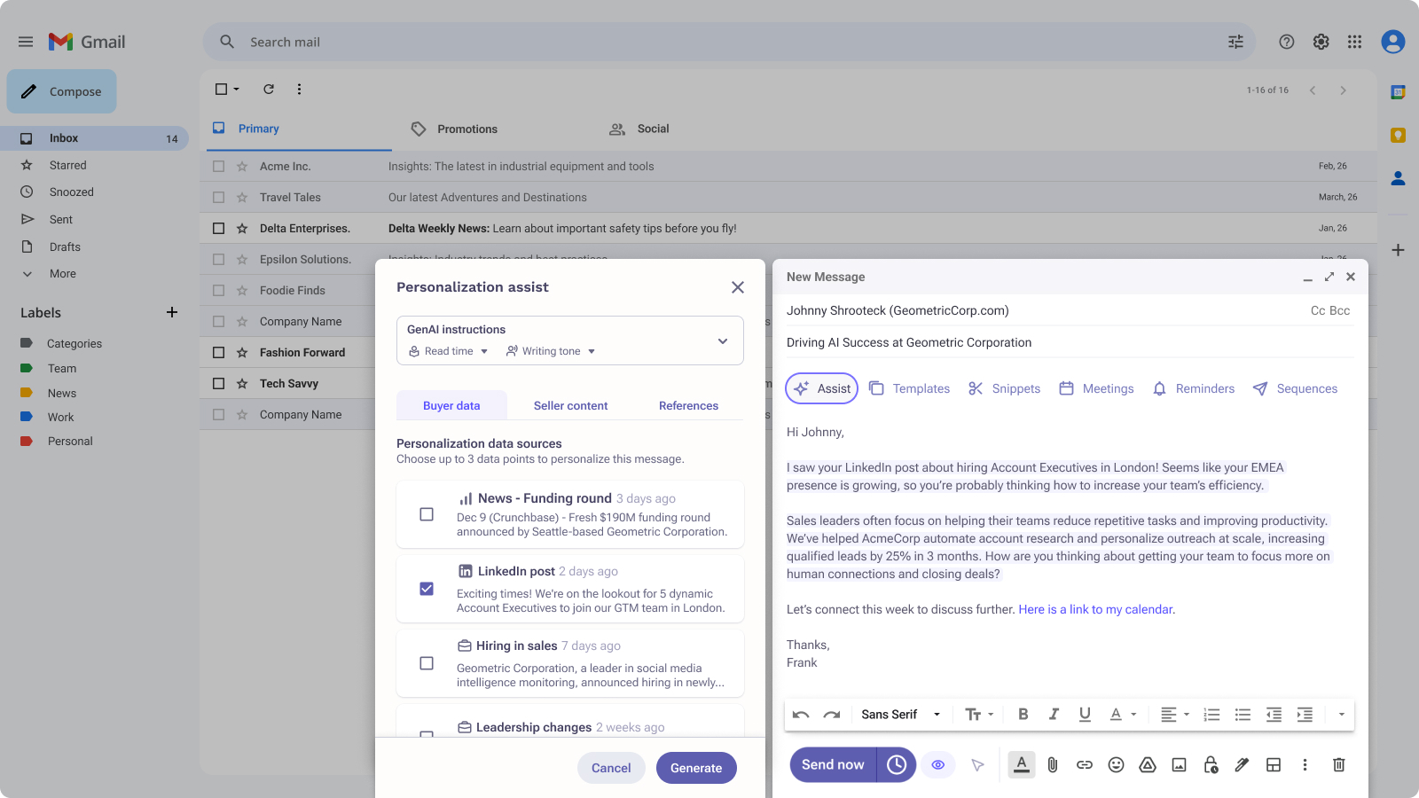
Task: Click the Generate button
Action: coord(696,768)
